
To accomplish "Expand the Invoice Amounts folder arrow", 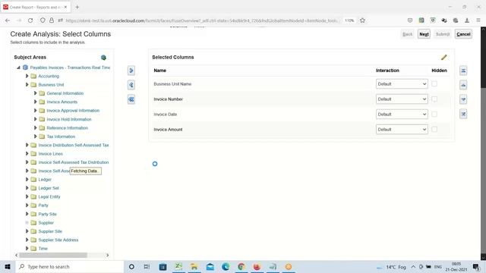I will pos(36,102).
